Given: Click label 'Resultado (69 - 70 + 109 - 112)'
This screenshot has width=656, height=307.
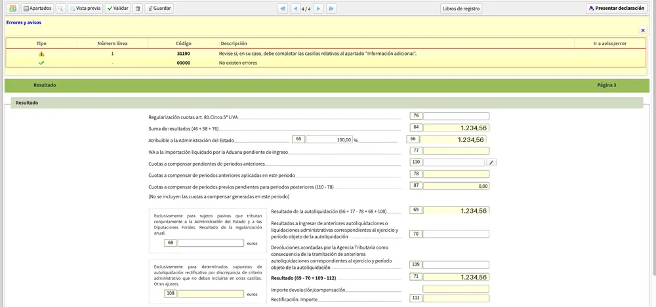Looking at the screenshot, I should pos(304,278).
